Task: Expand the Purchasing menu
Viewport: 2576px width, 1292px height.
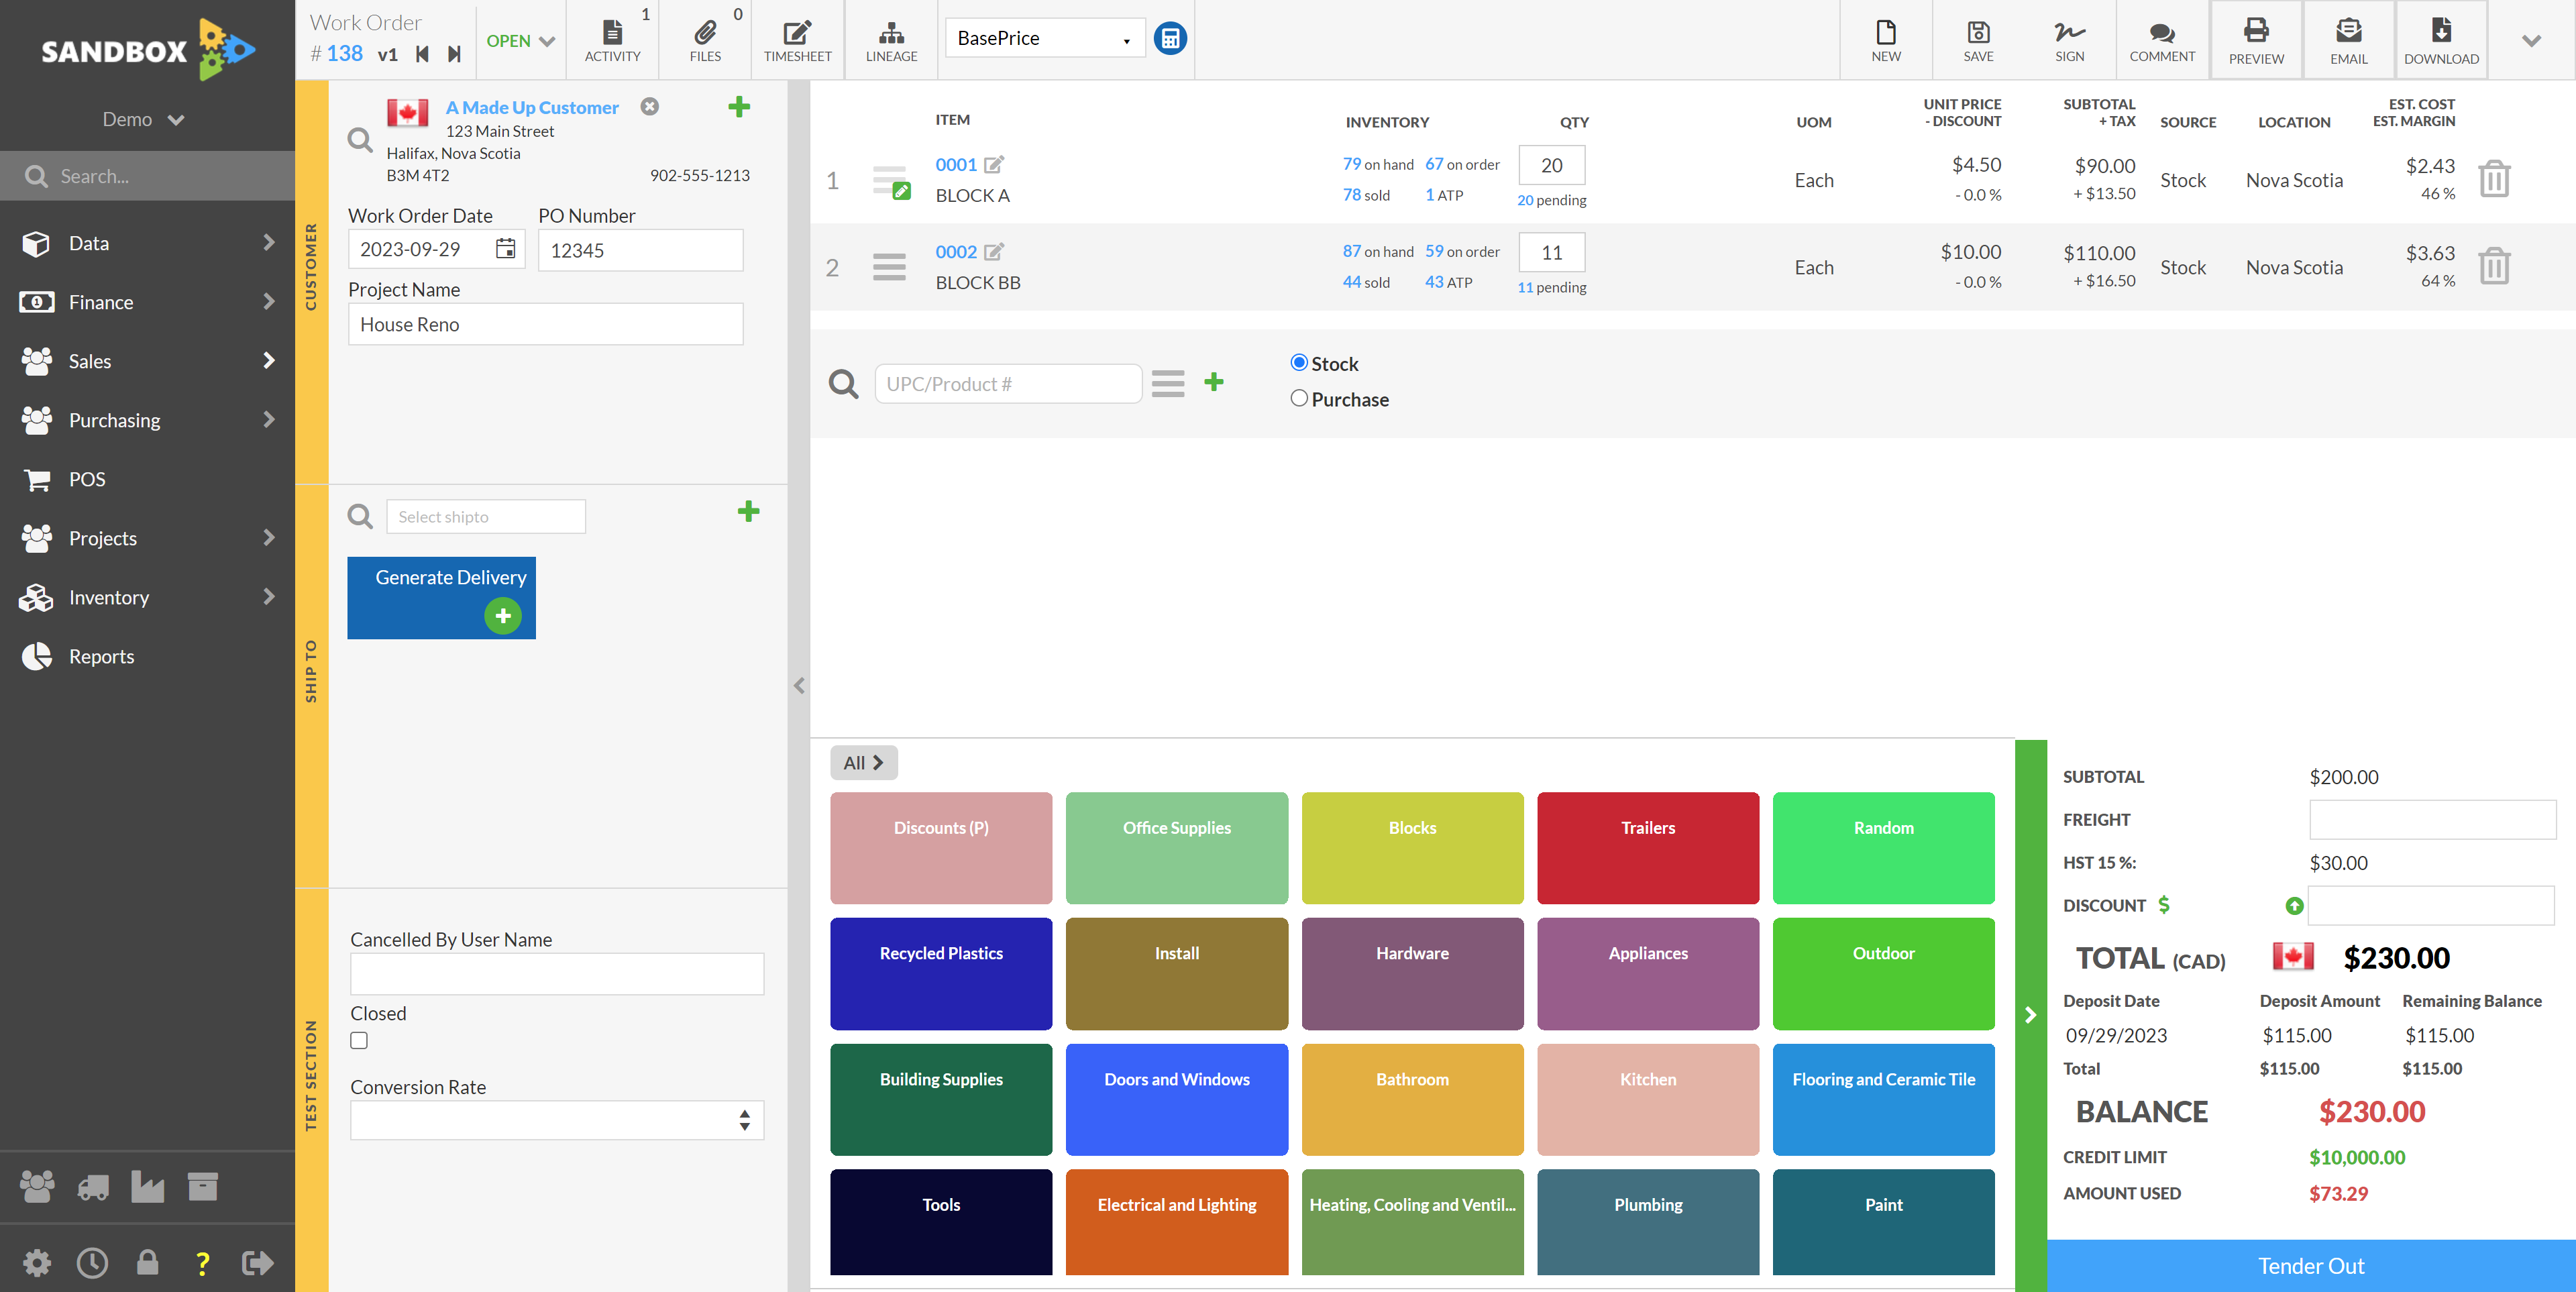Action: 147,420
